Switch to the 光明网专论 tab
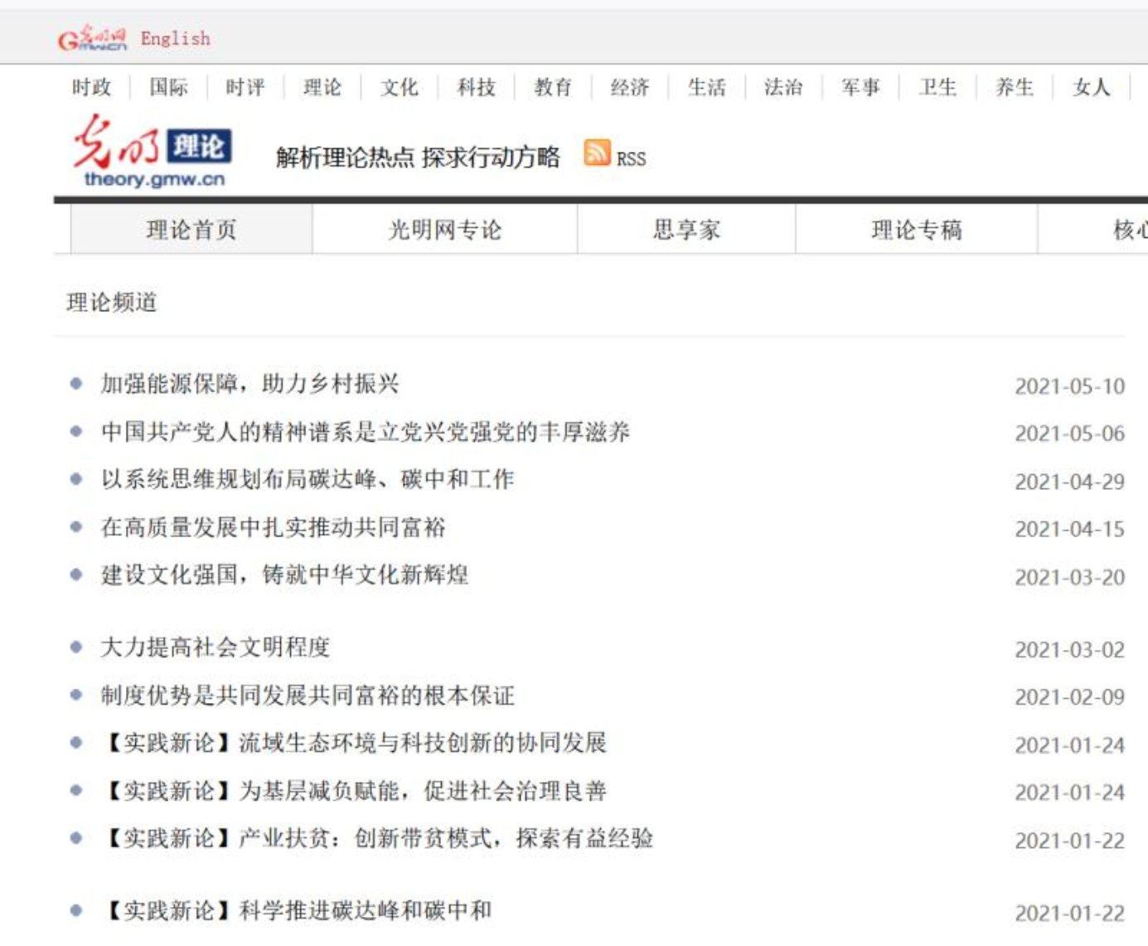Viewport: 1148px width, 946px height. (x=445, y=230)
